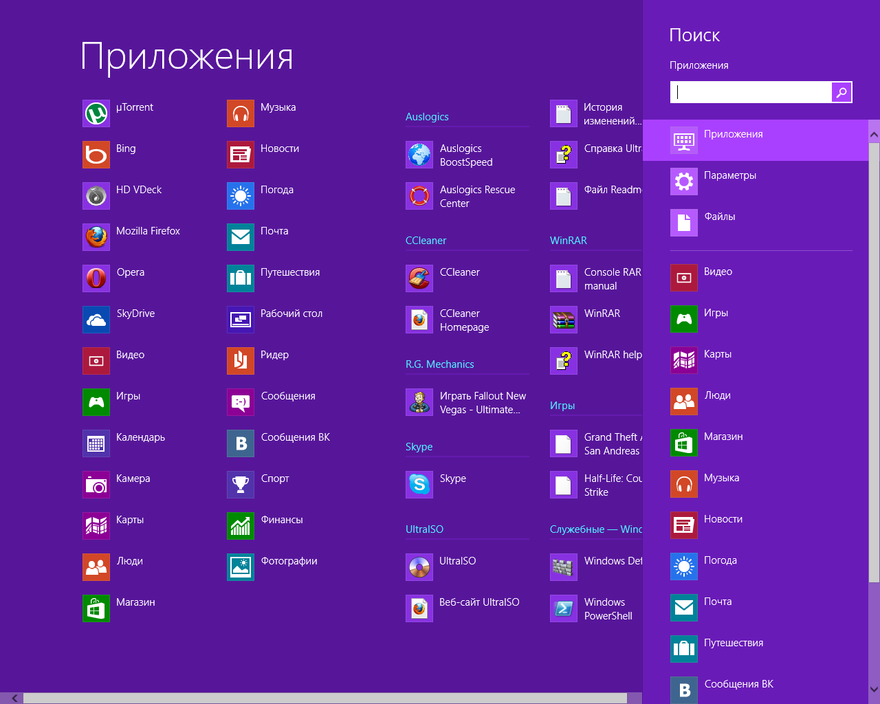
Task: Click left arrow of horizontal scrollbar
Action: pos(14,698)
